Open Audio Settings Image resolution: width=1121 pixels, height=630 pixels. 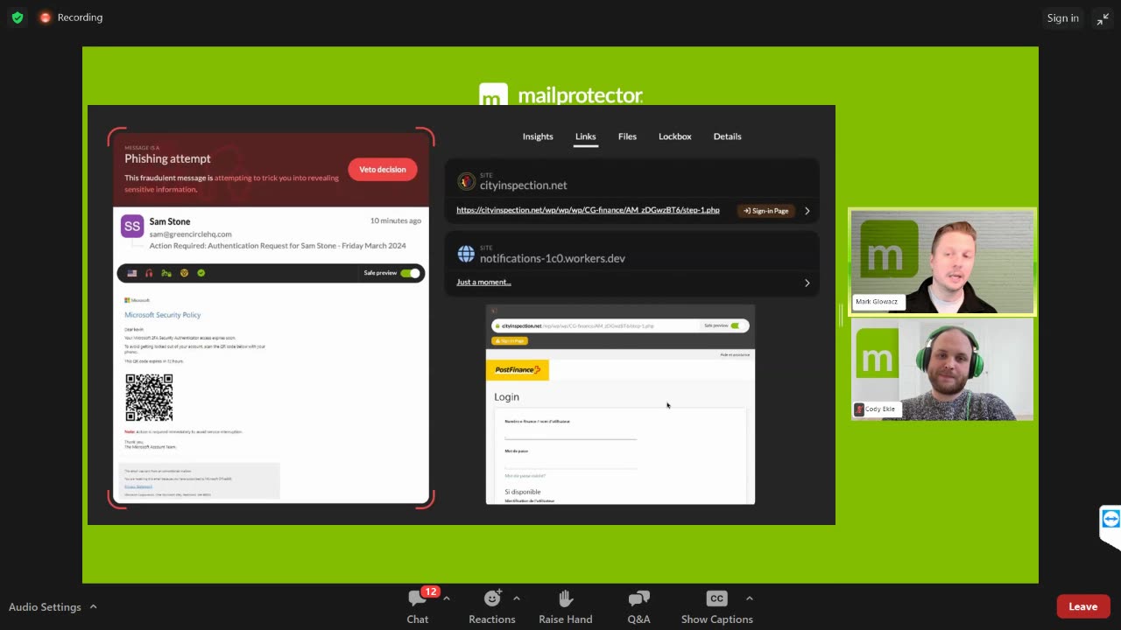pos(45,606)
